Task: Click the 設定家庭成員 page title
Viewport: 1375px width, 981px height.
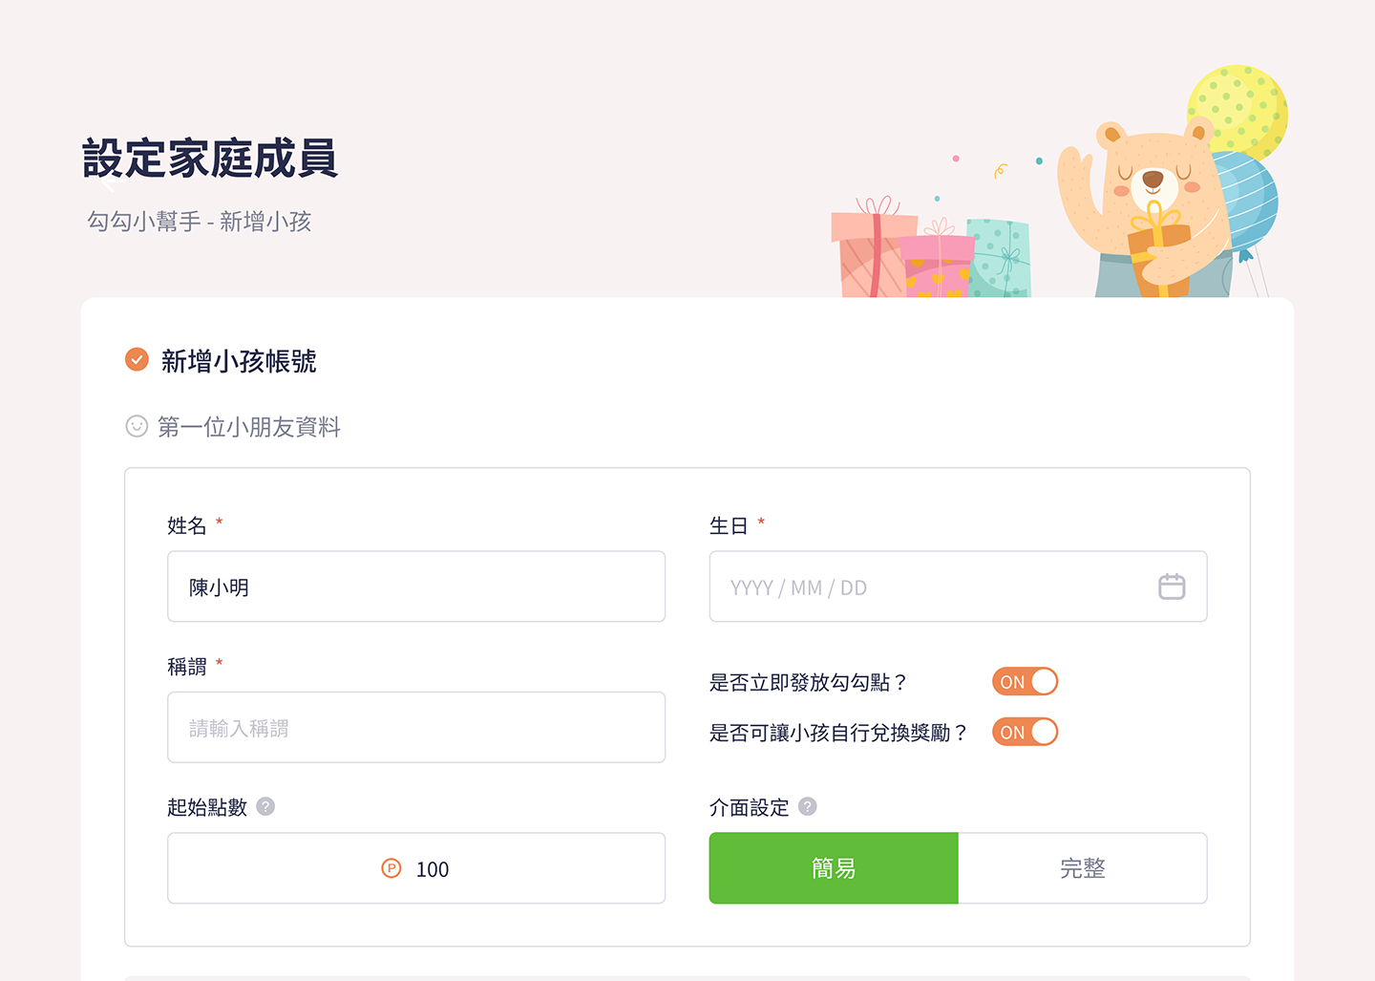Action: [x=210, y=159]
